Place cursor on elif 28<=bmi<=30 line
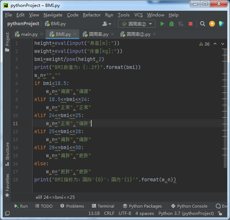 (59, 148)
